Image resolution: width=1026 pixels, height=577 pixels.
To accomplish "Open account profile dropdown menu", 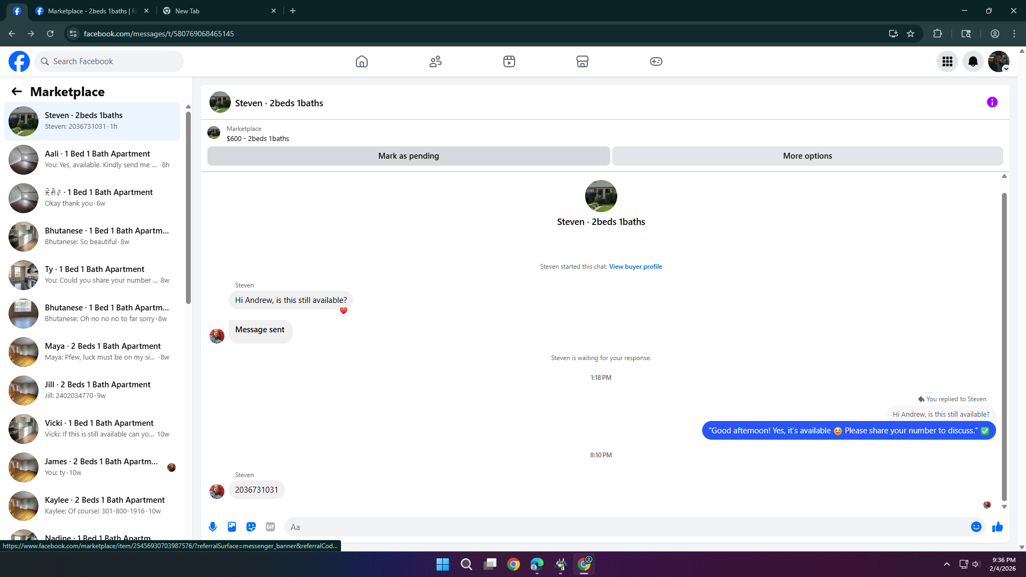I will click(x=998, y=61).
